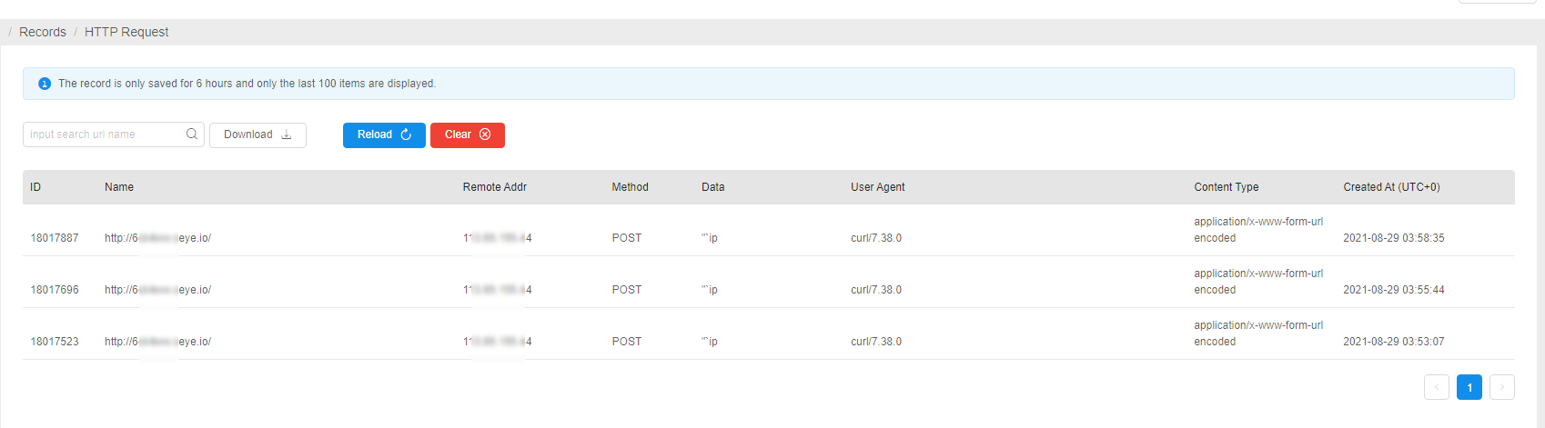
Task: Click the Download button
Action: point(257,134)
